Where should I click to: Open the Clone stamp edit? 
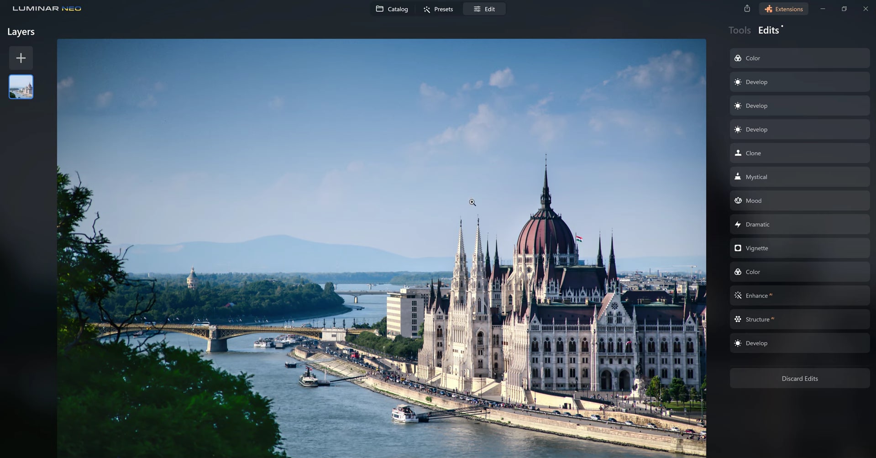[x=800, y=153]
